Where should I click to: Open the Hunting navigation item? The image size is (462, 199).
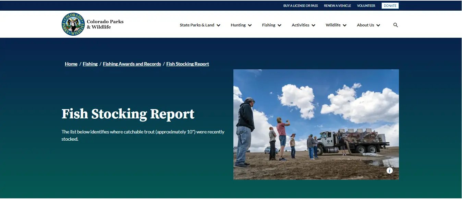238,25
